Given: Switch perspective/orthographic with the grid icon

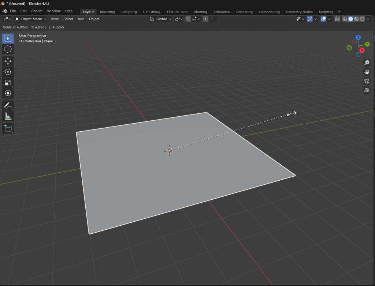Looking at the screenshot, I should [367, 90].
